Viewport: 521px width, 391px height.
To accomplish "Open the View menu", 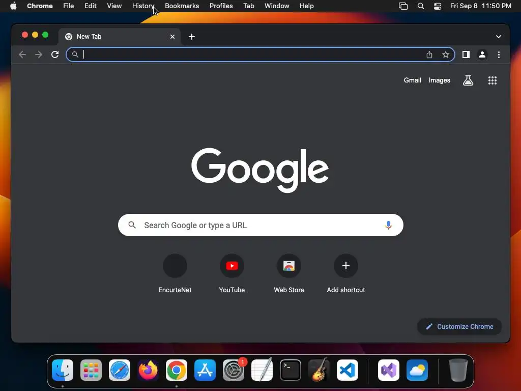I will pyautogui.click(x=114, y=6).
